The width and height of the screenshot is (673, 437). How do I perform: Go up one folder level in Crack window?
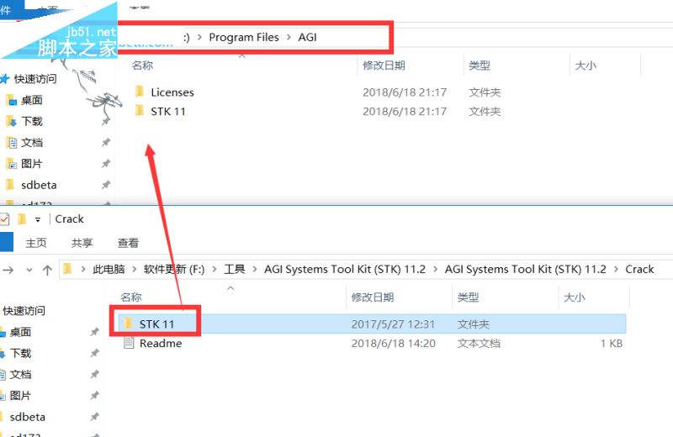[x=47, y=270]
